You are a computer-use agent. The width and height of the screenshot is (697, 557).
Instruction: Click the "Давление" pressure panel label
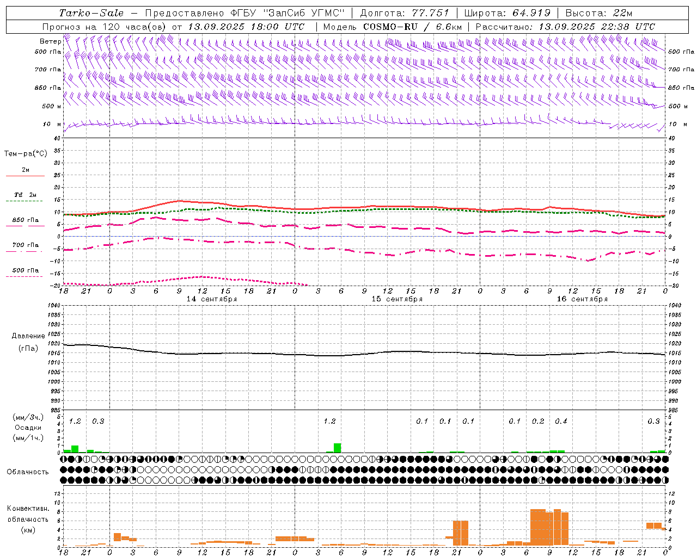pos(28,336)
